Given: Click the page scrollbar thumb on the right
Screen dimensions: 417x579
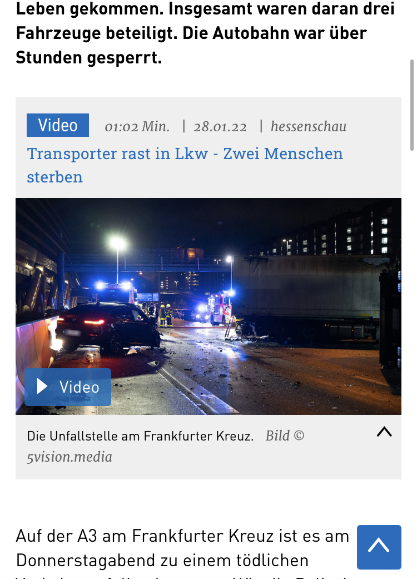Looking at the screenshot, I should pyautogui.click(x=412, y=105).
